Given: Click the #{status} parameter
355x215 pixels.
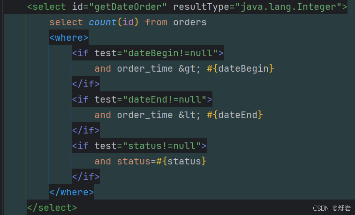Looking at the screenshot, I should click(181, 161).
